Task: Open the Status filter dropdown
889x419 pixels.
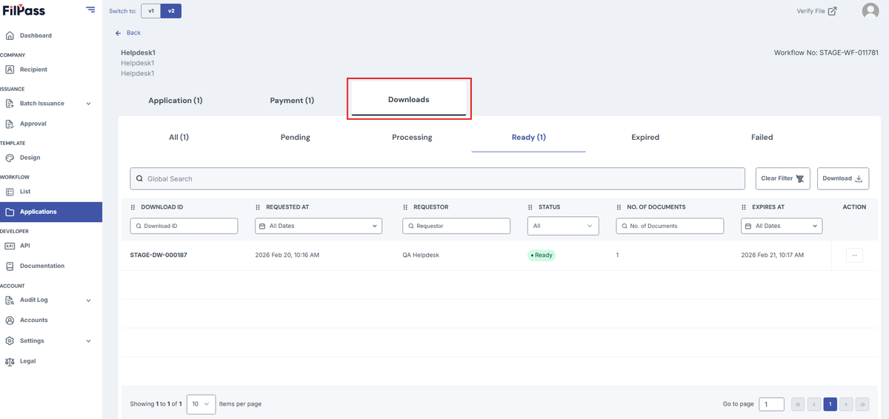Action: (563, 226)
